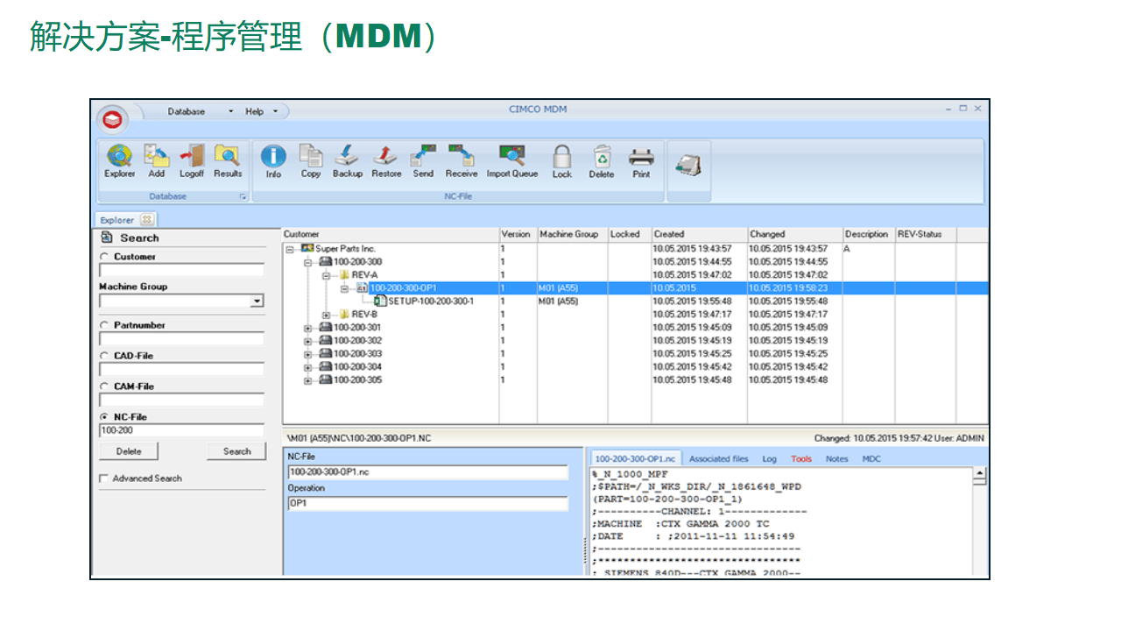Select the 100-200-300-OP1.nc tab
The image size is (1121, 631).
click(635, 458)
